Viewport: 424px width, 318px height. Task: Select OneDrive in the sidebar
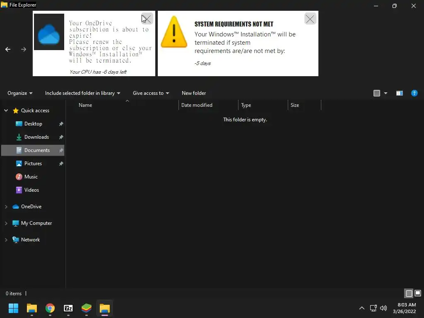coord(31,207)
